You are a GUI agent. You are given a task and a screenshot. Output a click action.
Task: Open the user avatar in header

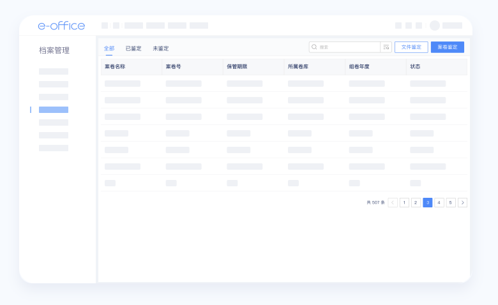[435, 26]
